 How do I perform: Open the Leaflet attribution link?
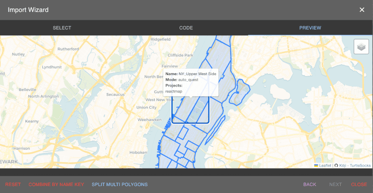click(325, 166)
